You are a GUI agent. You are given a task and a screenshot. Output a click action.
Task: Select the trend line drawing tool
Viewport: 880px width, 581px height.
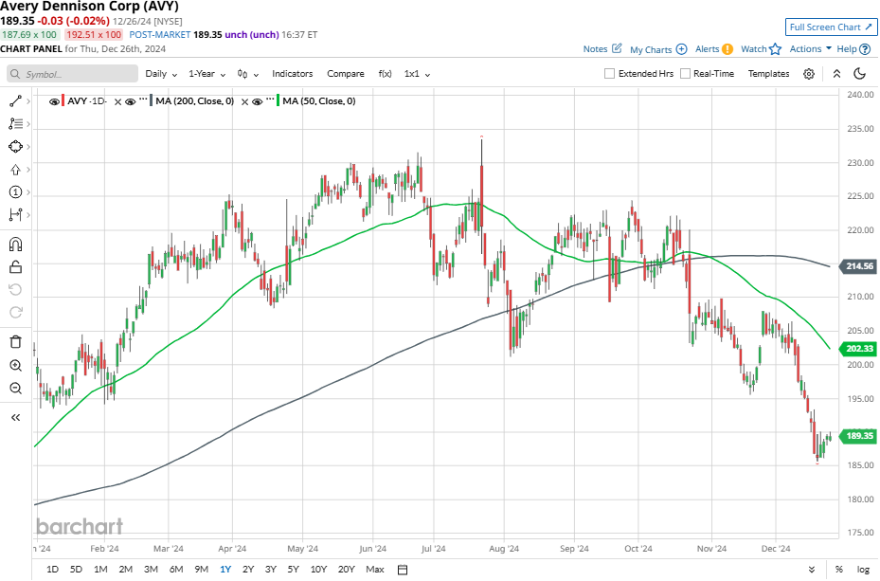tap(16, 101)
